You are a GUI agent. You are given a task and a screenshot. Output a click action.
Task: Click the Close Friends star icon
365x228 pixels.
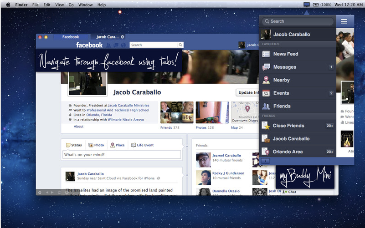pyautogui.click(x=266, y=126)
